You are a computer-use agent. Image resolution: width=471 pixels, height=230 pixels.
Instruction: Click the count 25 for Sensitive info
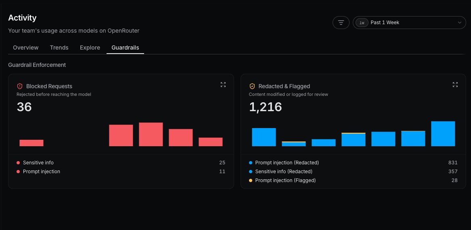pos(222,163)
